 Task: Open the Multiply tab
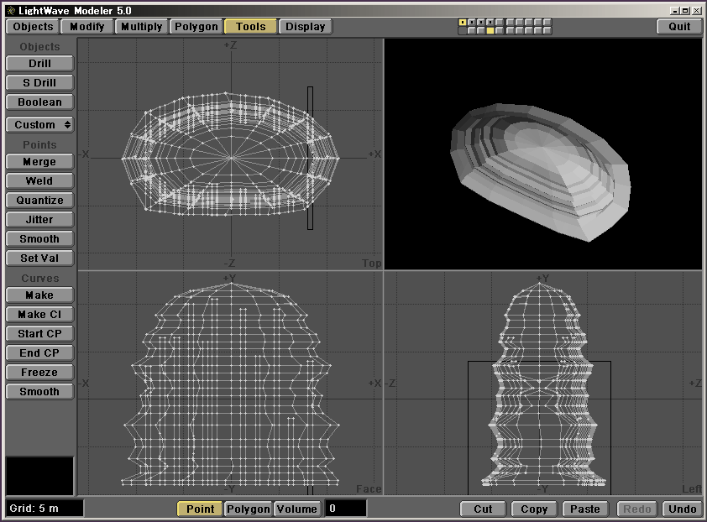tap(141, 27)
